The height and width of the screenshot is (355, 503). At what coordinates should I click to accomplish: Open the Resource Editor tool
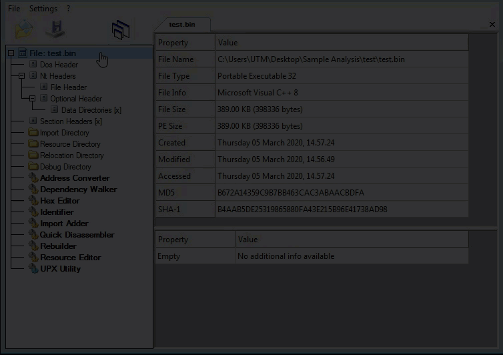70,258
